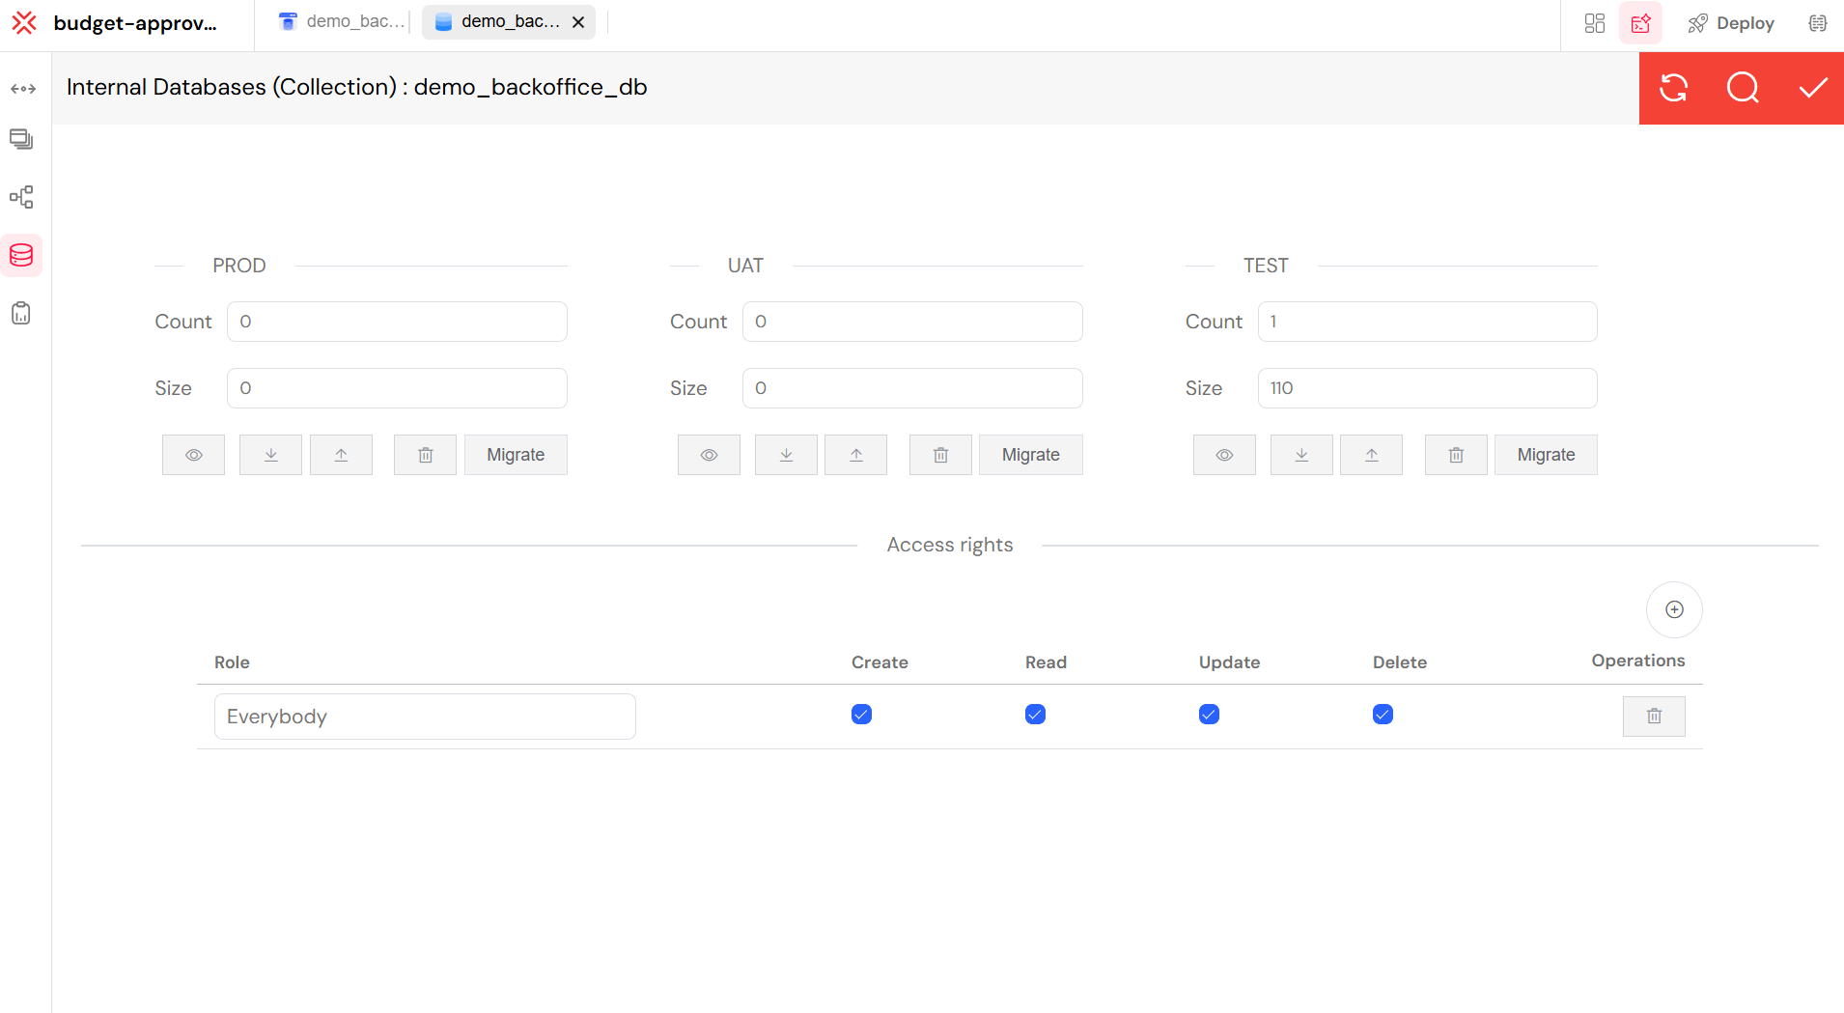View UAT collection data with eye icon
Image resolution: width=1844 pixels, height=1013 pixels.
click(709, 455)
